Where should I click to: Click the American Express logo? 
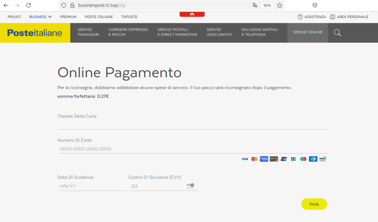pos(264,159)
